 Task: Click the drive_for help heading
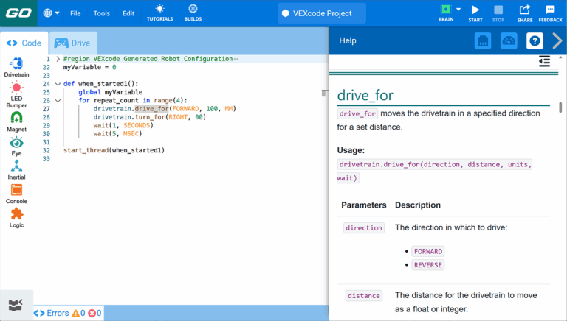point(365,96)
